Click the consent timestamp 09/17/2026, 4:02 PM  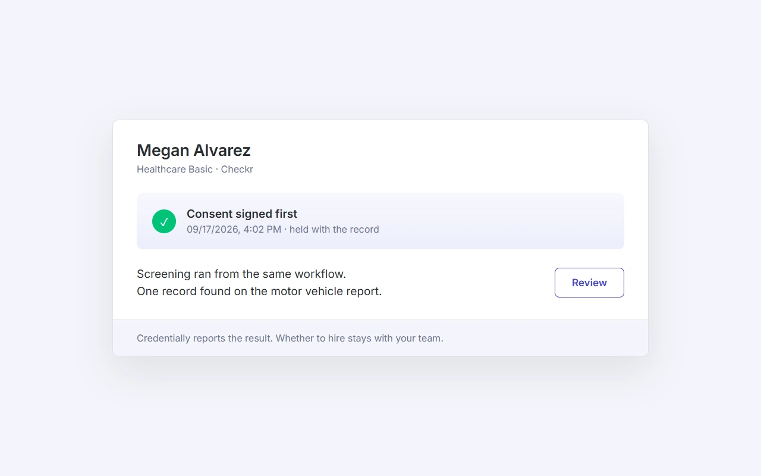[234, 230]
